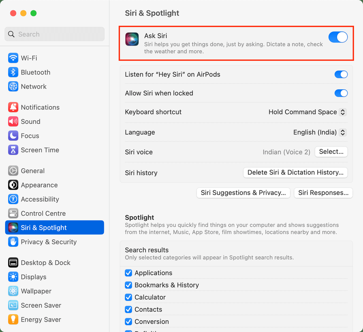
Task: Click the Wallpaper sidebar label
Action: coord(36,291)
